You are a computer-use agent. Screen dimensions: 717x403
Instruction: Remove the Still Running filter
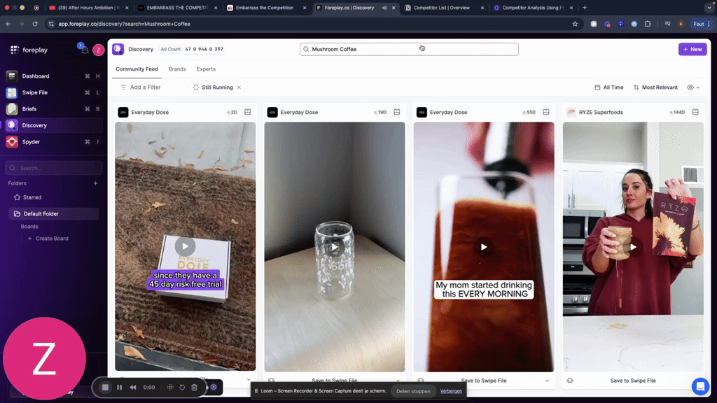tap(239, 87)
